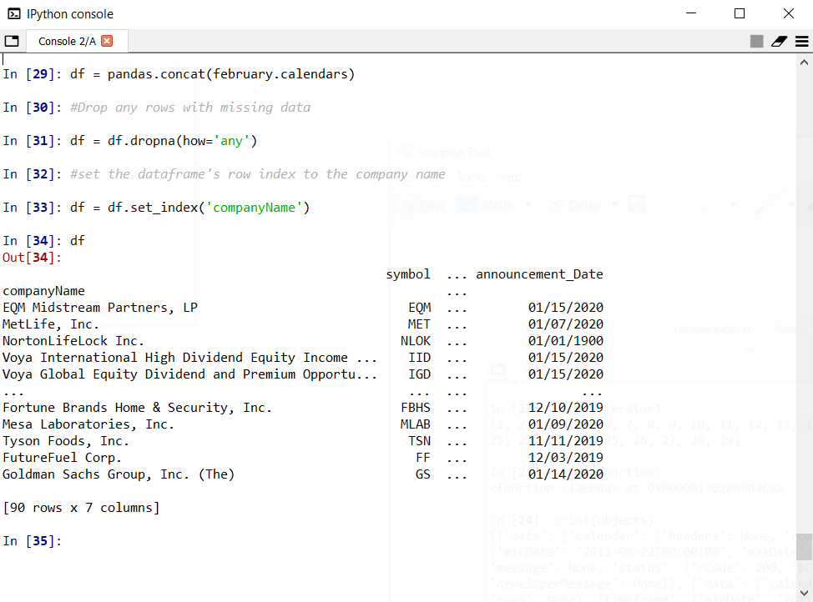Click the stop kernel square icon
Screen dimensions: 813x602
756,42
